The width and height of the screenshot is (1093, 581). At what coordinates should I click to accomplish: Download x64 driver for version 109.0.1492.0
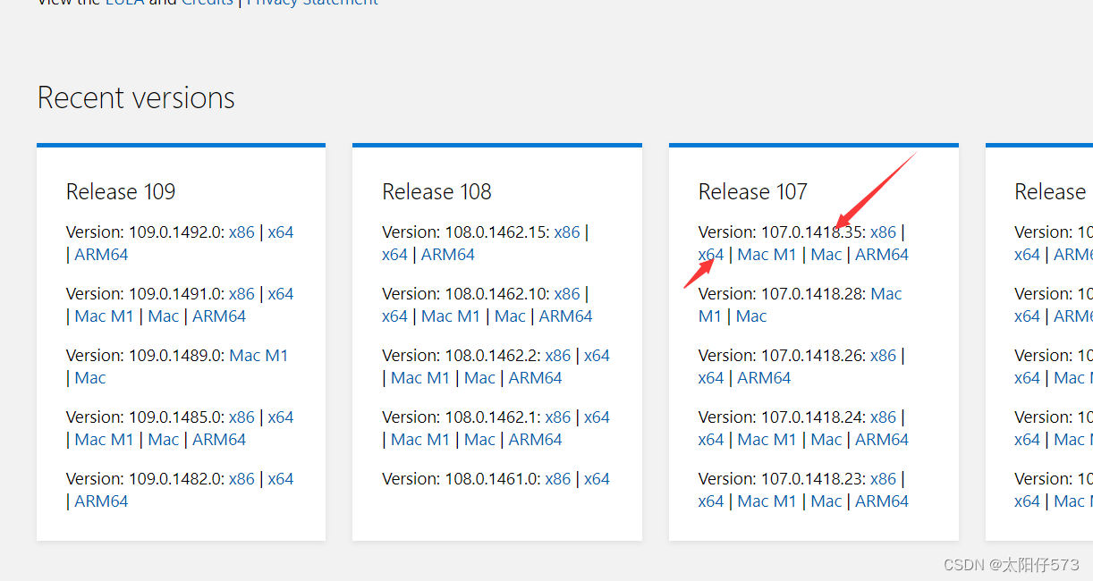[x=281, y=232]
